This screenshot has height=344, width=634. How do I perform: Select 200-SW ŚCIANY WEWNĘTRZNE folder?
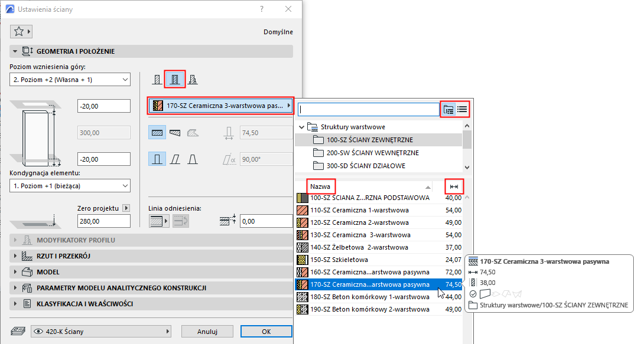(x=379, y=153)
